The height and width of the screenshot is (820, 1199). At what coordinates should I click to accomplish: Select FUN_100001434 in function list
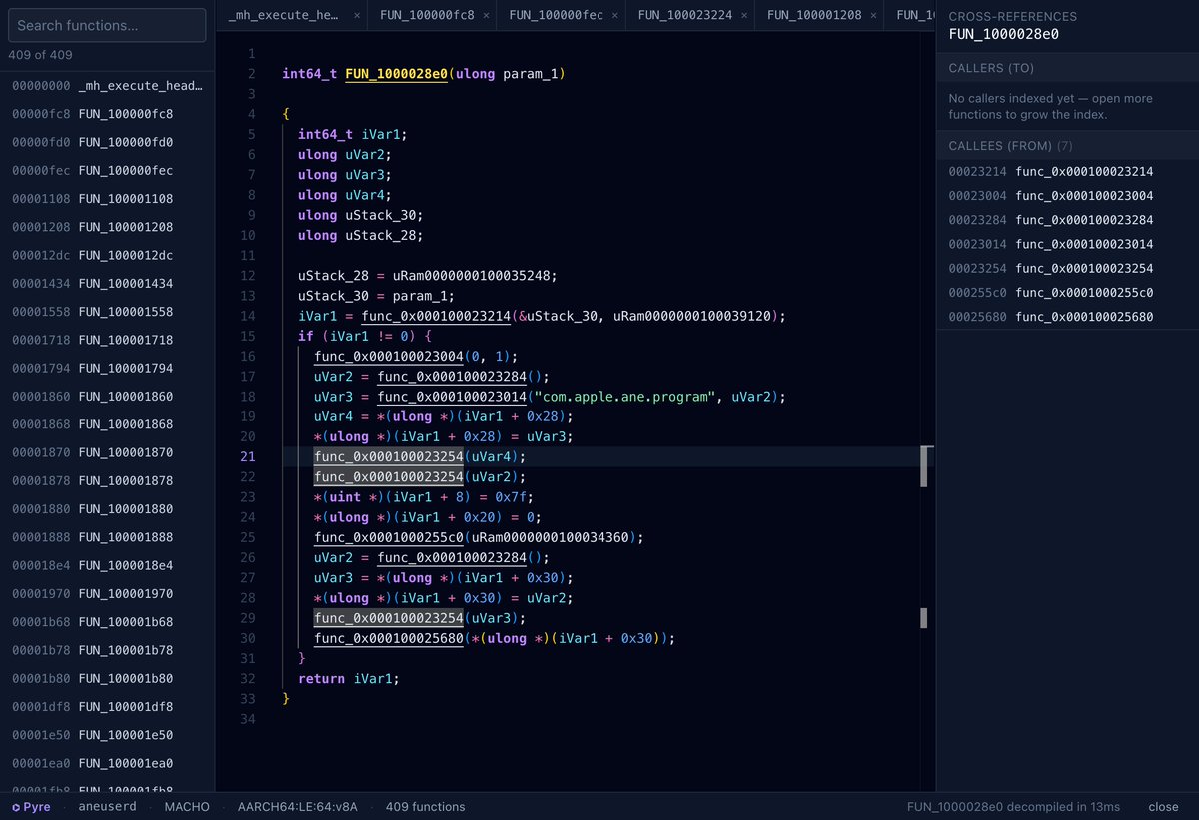coord(107,284)
